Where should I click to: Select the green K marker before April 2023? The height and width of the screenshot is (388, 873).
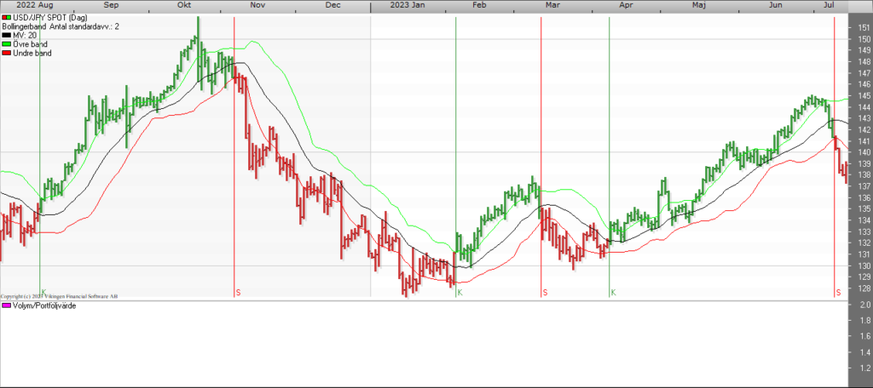pyautogui.click(x=613, y=293)
